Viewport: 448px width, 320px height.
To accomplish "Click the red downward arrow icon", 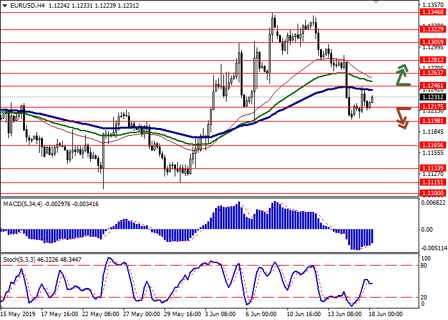I will (x=402, y=117).
